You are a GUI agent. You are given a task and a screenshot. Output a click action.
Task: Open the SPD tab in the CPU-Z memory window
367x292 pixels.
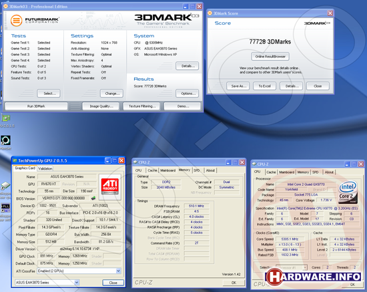(197, 170)
